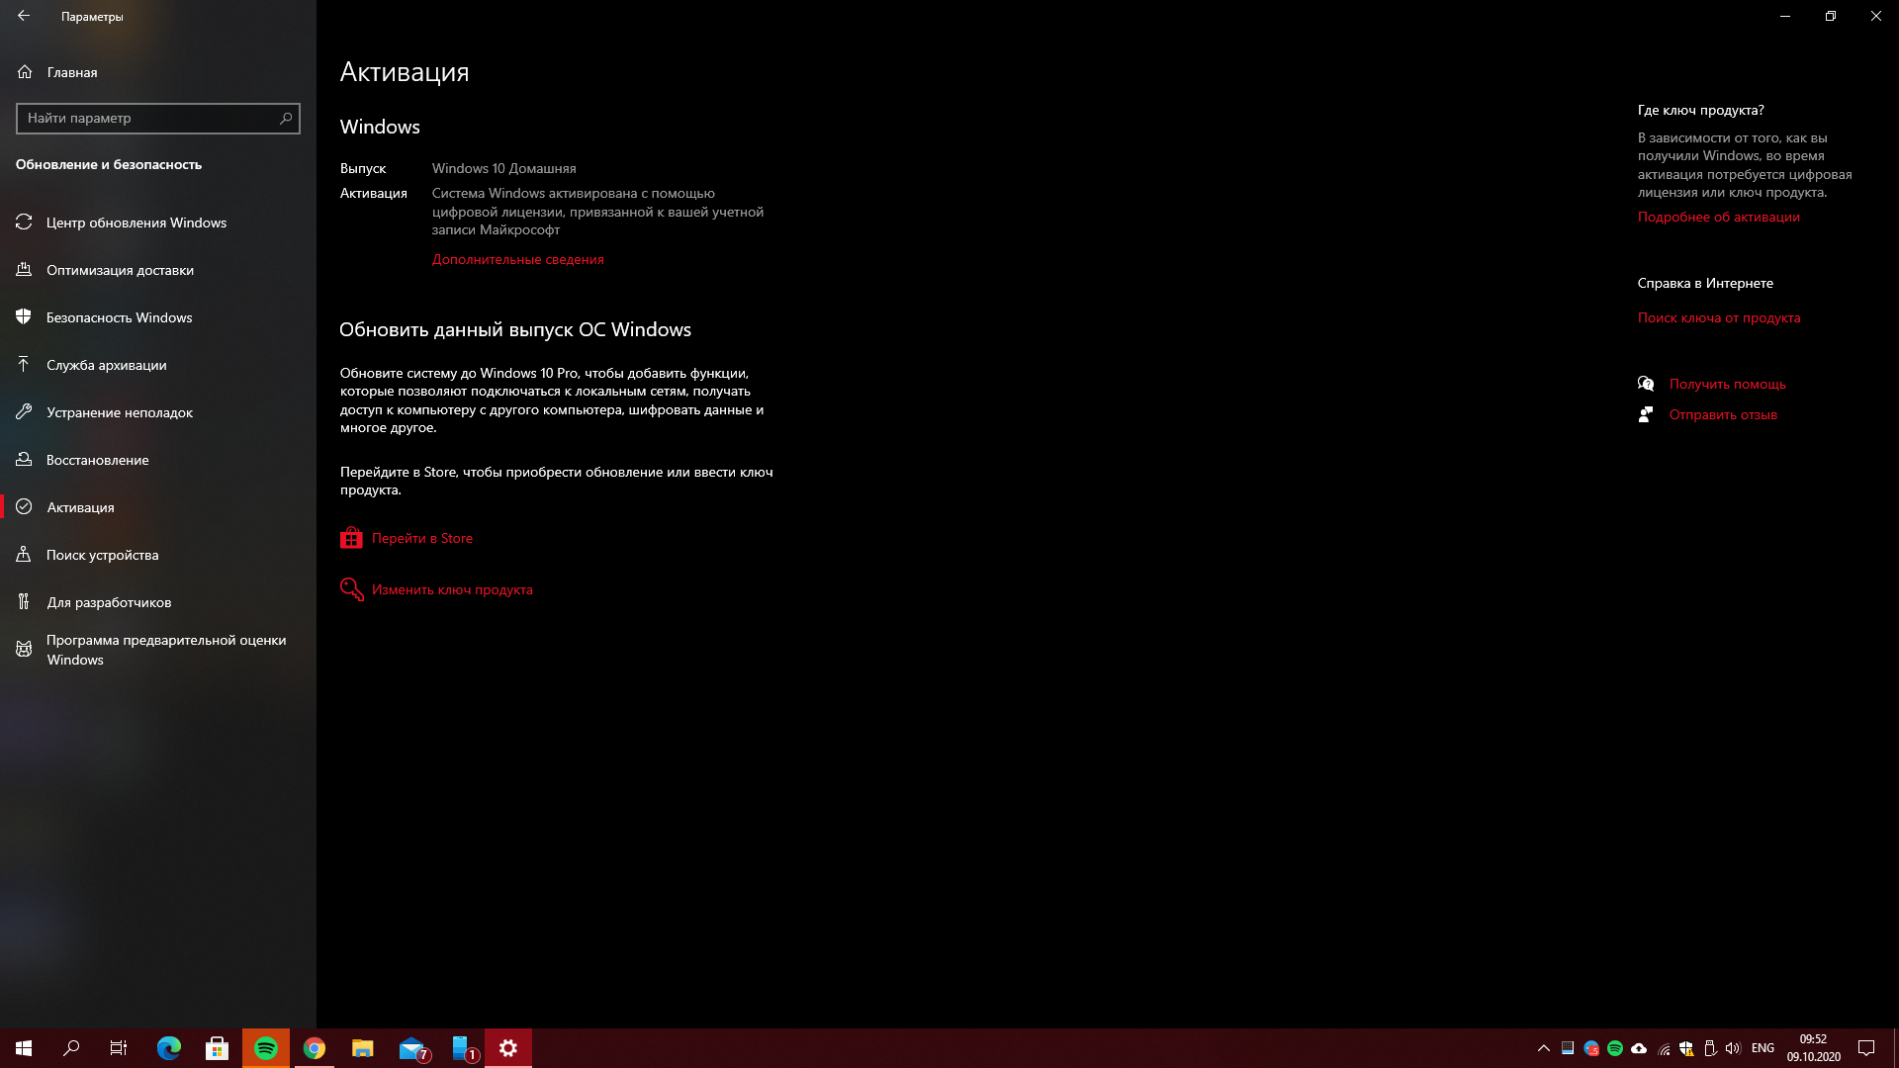Image resolution: width=1899 pixels, height=1068 pixels.
Task: Open Windows Security tray shield icon
Action: click(1686, 1048)
